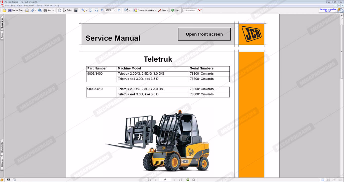The image size is (344, 182).
Task: Click the Service Manual heading text
Action: 113,38
